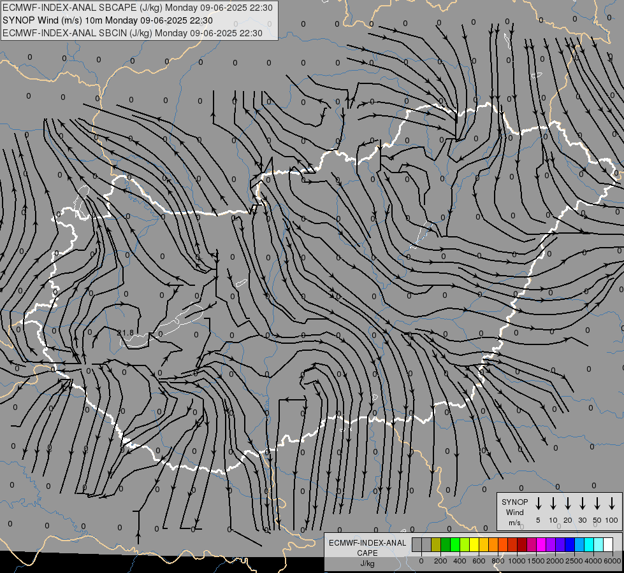Select the bright green CAPE legend swatch

(455, 544)
